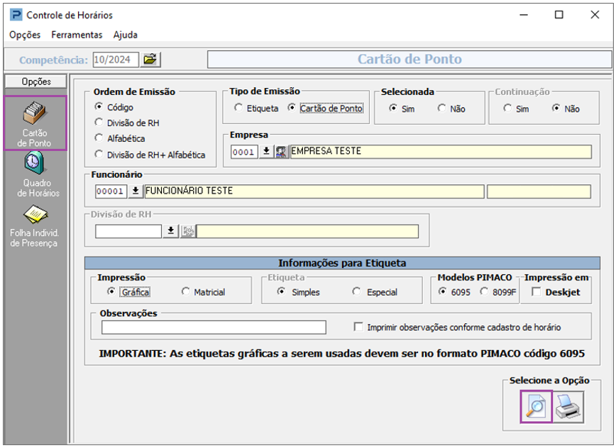The height and width of the screenshot is (448, 616).
Task: Select Matricial printing option
Action: (x=186, y=292)
